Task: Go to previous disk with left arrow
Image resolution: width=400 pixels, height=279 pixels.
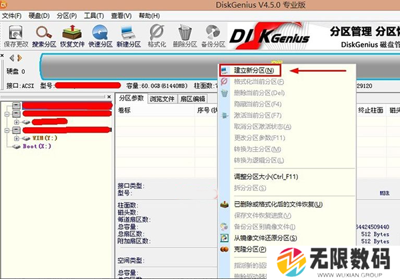Action: (12, 58)
